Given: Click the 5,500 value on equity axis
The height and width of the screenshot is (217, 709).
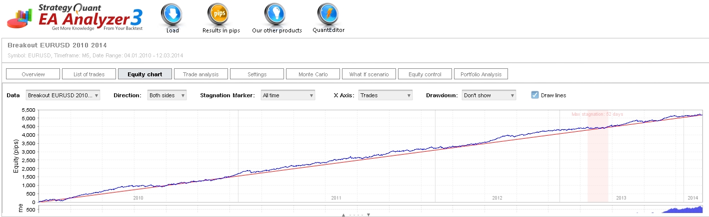Looking at the screenshot, I should click(x=27, y=110).
